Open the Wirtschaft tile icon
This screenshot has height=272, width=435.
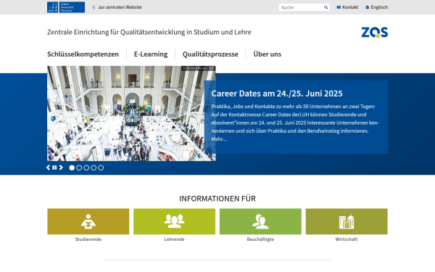[347, 221]
